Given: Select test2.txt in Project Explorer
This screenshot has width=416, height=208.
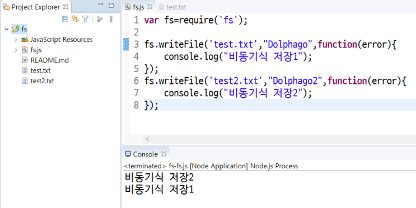Looking at the screenshot, I should tap(42, 81).
